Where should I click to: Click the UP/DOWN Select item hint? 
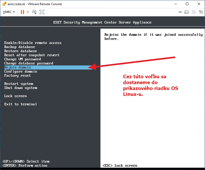(x=26, y=161)
